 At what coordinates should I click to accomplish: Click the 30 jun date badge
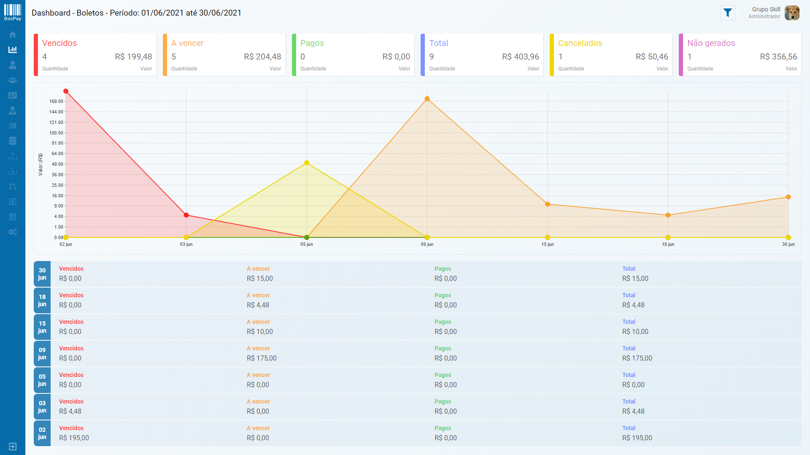pos(42,274)
